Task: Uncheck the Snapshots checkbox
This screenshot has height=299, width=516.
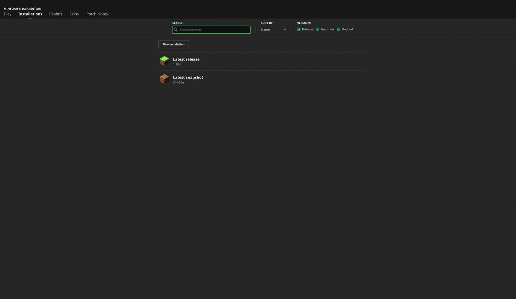Action: coord(317,29)
